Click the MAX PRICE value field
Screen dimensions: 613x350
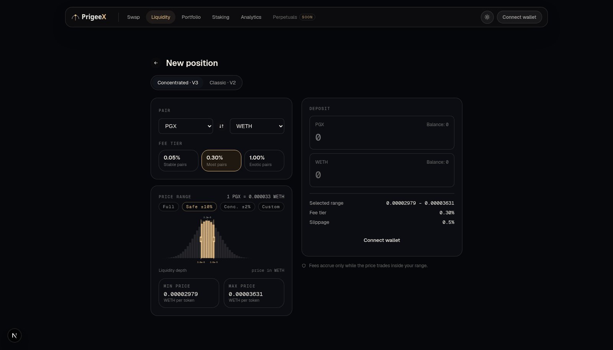pyautogui.click(x=254, y=294)
